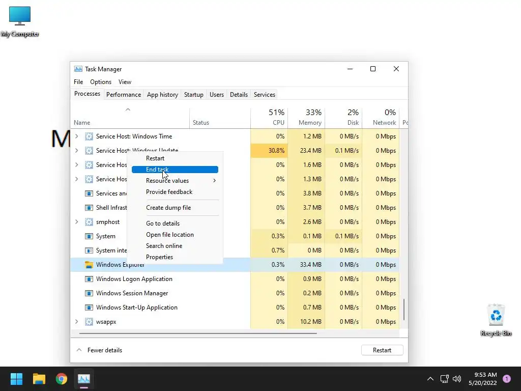Viewport: 521px width, 391px height.
Task: Open the Resource values submenu
Action: coord(175,181)
